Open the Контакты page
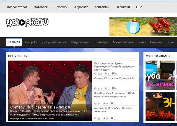 pos(101,7)
